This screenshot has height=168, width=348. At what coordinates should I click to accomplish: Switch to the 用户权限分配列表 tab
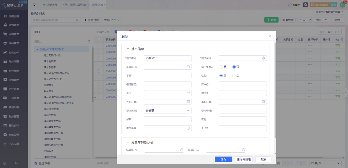[x=75, y=5]
